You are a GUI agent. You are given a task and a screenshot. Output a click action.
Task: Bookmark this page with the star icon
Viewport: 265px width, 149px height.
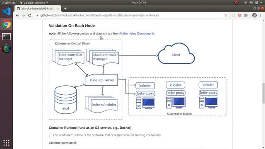tap(225, 15)
